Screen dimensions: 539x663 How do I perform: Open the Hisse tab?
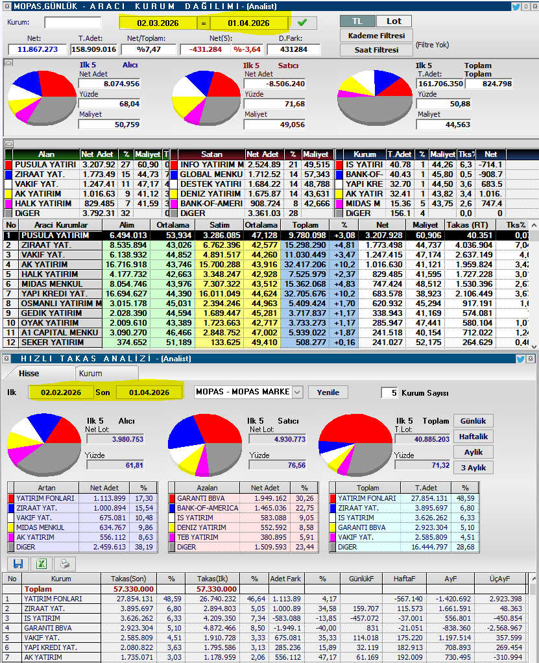[29, 374]
